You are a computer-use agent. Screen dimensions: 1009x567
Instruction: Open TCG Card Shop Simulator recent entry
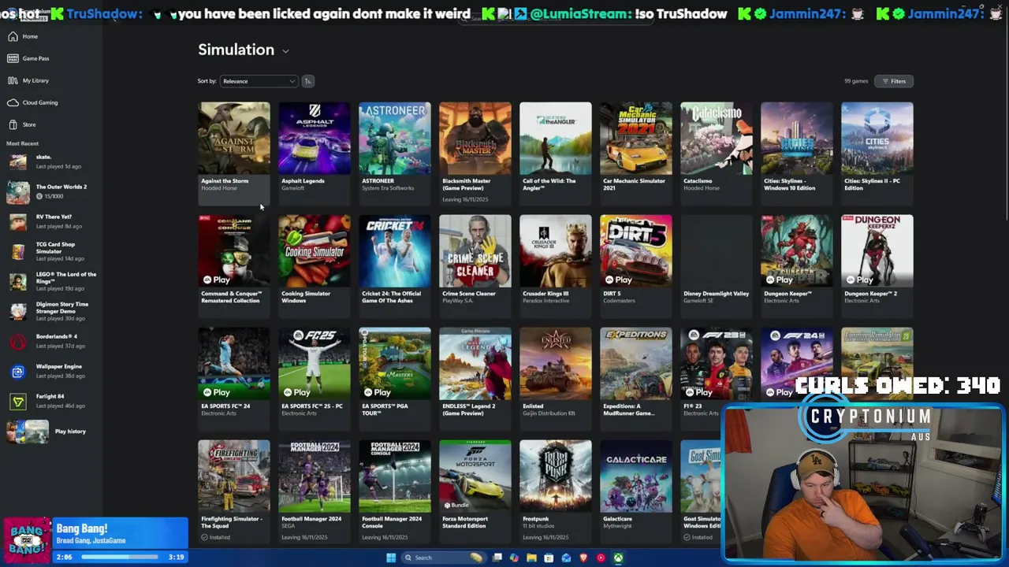click(51, 251)
